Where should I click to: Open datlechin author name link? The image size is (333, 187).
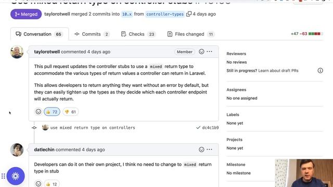click(x=44, y=150)
